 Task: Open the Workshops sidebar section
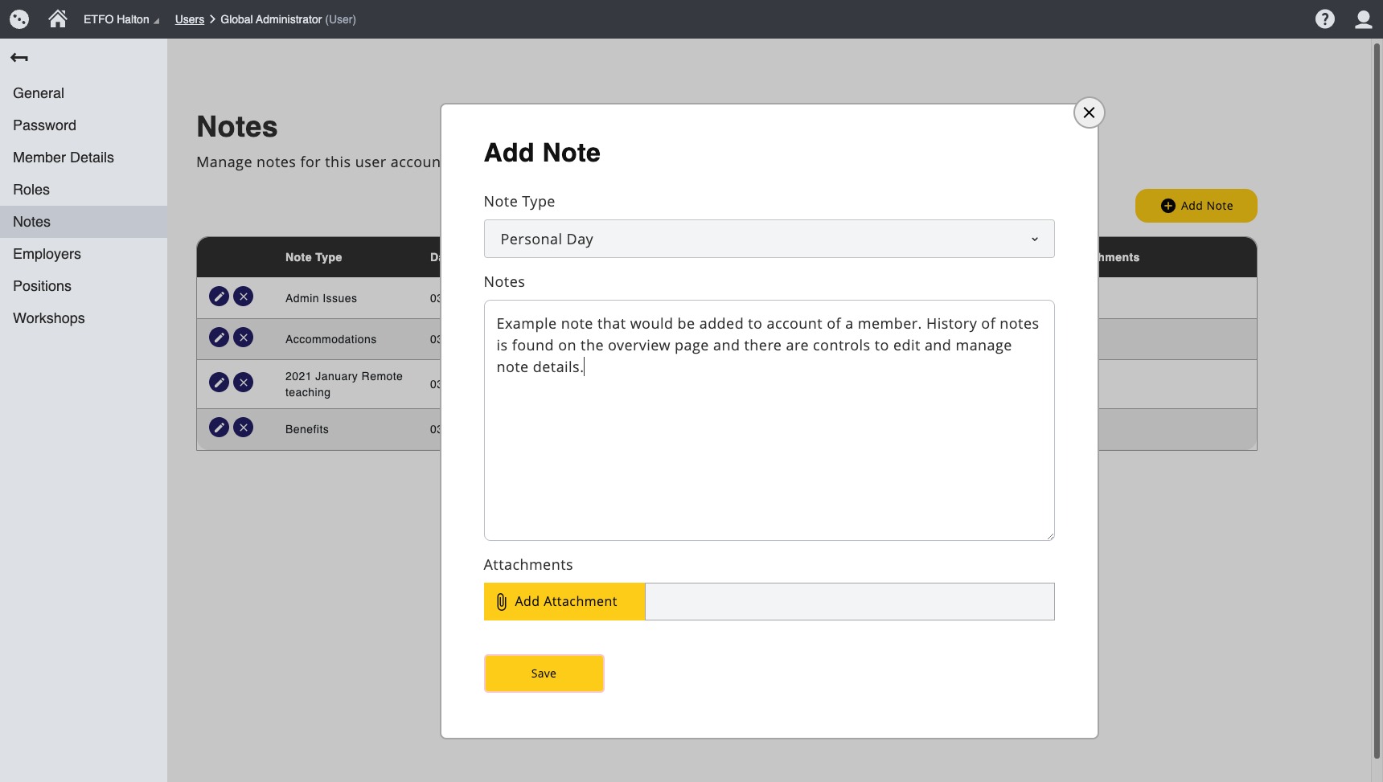pyautogui.click(x=49, y=318)
